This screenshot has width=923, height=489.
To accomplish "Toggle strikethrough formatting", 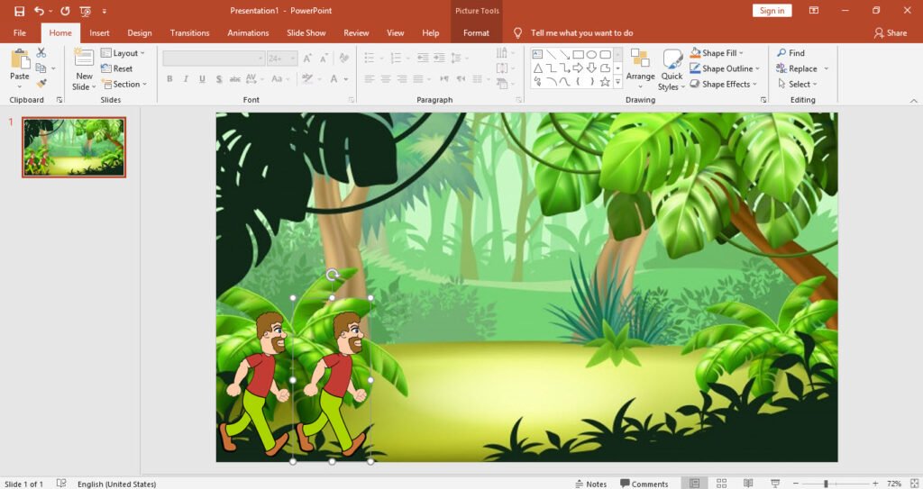I will click(235, 79).
